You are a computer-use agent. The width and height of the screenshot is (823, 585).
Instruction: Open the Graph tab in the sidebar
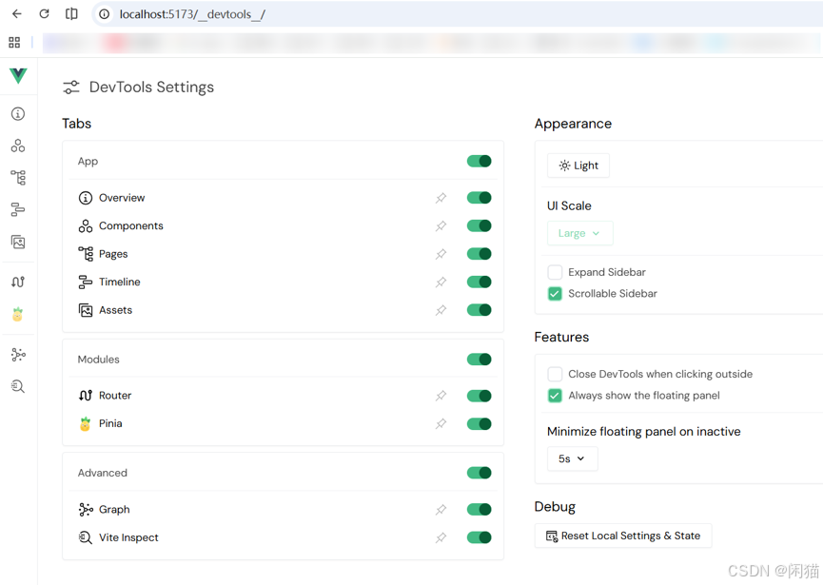tap(18, 355)
